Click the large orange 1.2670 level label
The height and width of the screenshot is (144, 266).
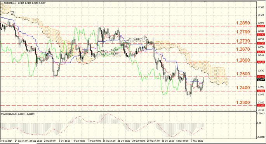[x=243, y=49]
